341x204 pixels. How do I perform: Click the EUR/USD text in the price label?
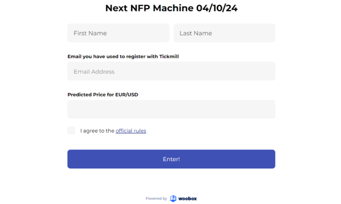(x=127, y=95)
